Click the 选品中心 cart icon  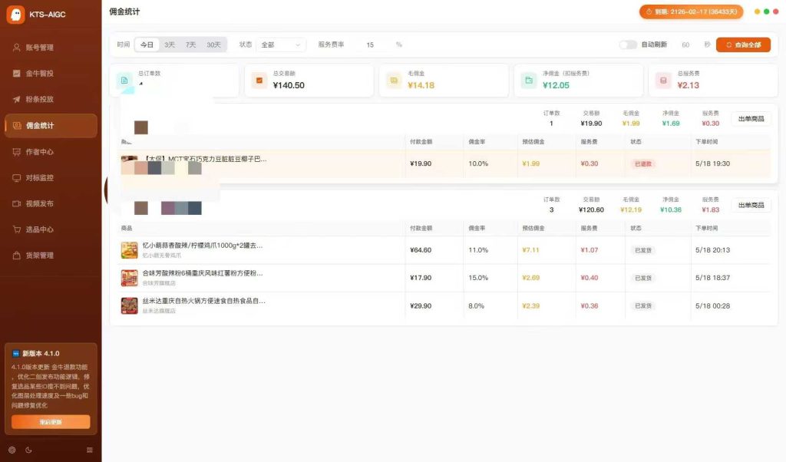(17, 229)
